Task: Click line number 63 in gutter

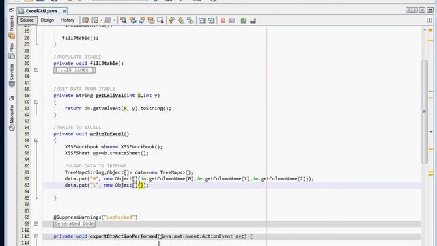Action: point(27,185)
